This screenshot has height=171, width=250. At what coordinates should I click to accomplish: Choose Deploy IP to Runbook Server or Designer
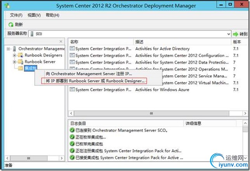95,81
